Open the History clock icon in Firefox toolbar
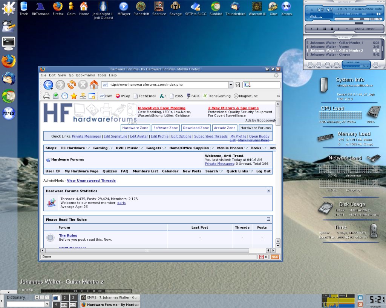386x308 pixels. coord(65,96)
